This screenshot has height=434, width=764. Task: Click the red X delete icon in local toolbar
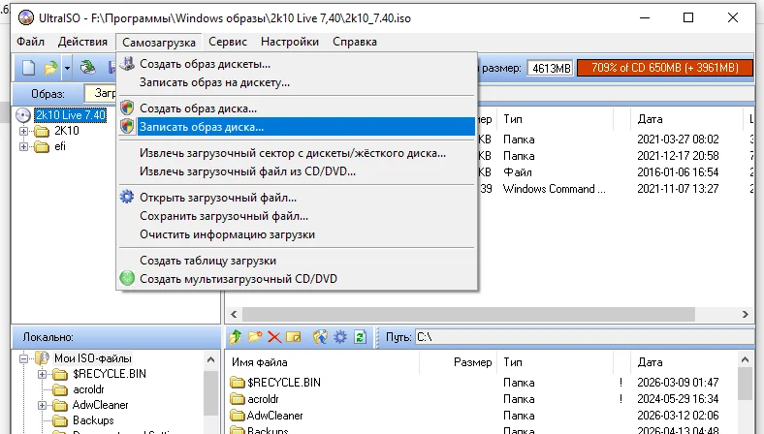point(274,337)
